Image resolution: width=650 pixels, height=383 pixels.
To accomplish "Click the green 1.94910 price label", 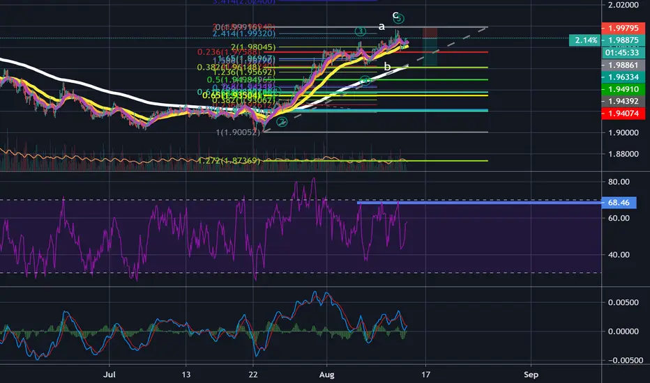I will coord(623,89).
